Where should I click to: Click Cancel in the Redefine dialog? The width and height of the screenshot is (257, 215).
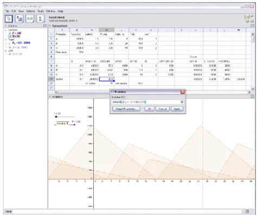click(163, 109)
